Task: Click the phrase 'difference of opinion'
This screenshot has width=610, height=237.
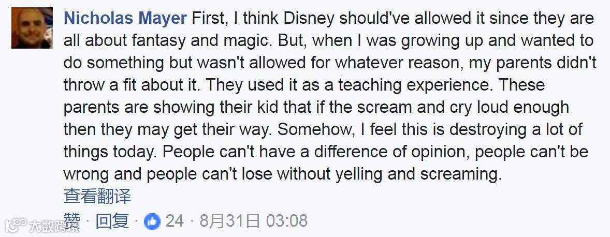Action: (389, 152)
